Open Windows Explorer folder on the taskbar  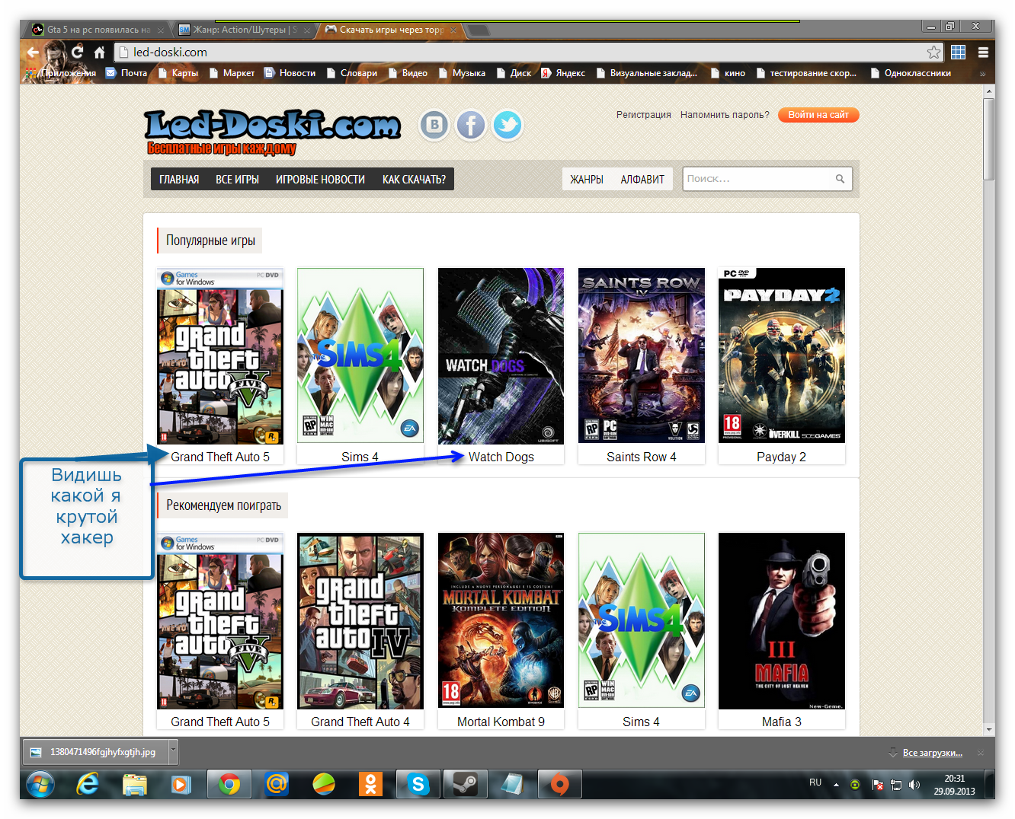[135, 784]
